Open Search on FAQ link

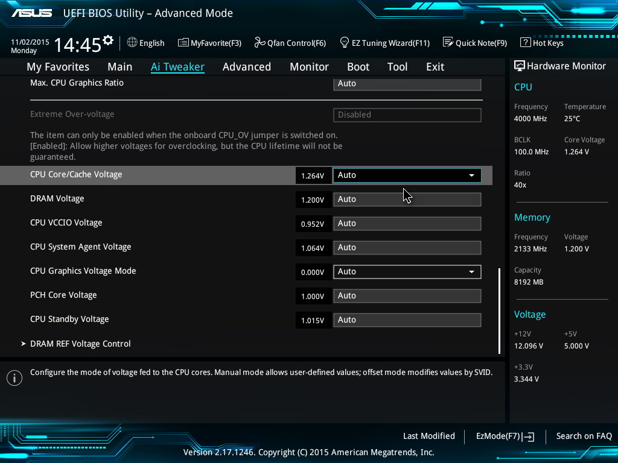(x=584, y=436)
